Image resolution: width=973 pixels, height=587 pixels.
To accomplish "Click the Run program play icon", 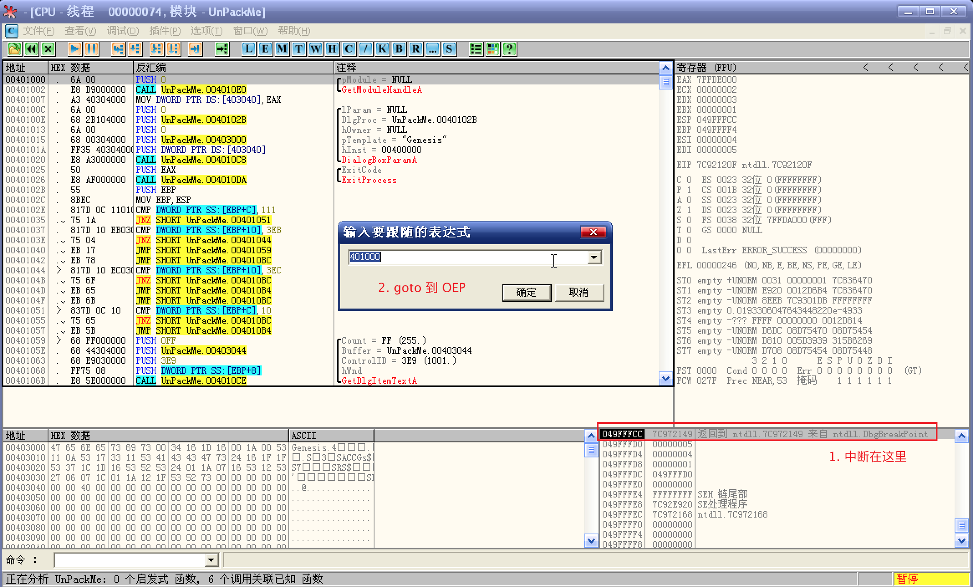I will (75, 49).
